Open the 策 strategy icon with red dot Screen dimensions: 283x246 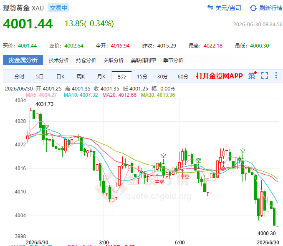[252, 75]
